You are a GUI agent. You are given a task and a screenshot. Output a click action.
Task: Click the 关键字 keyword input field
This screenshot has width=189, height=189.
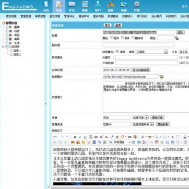[147, 57]
